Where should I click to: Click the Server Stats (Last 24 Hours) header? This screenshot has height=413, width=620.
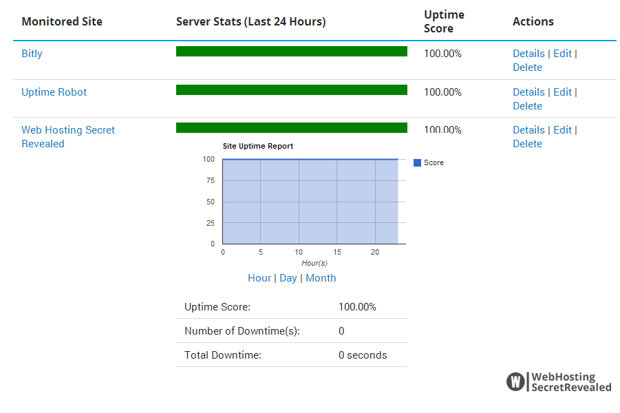coord(250,21)
